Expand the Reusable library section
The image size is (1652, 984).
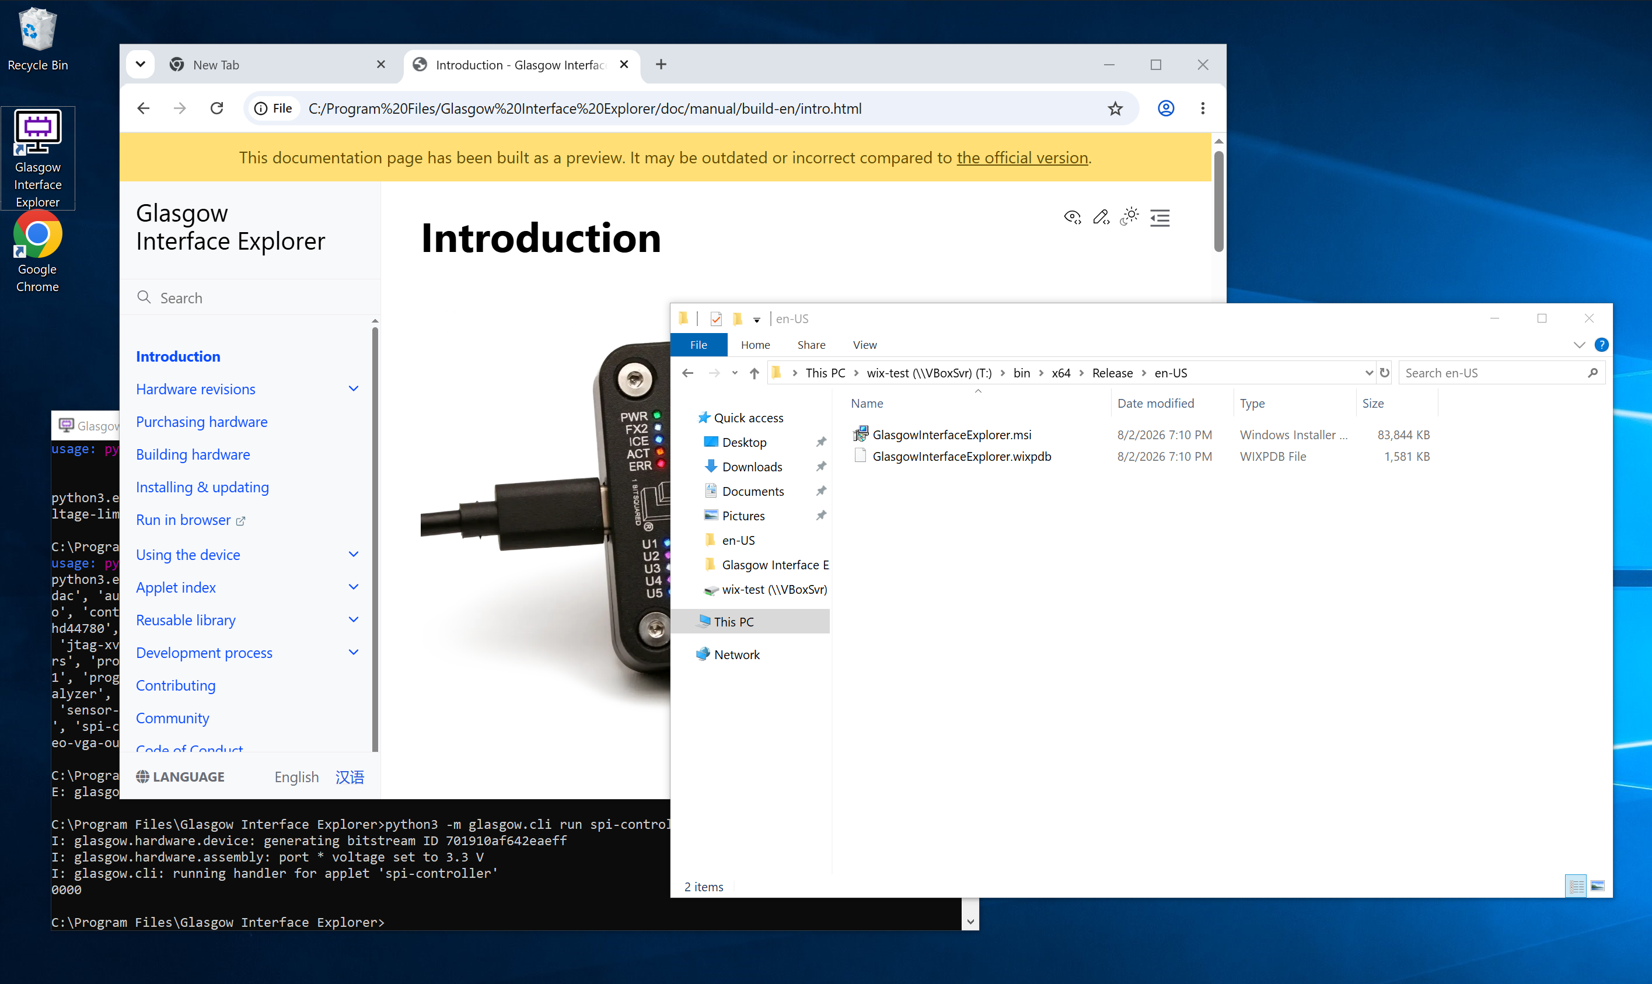coord(354,619)
